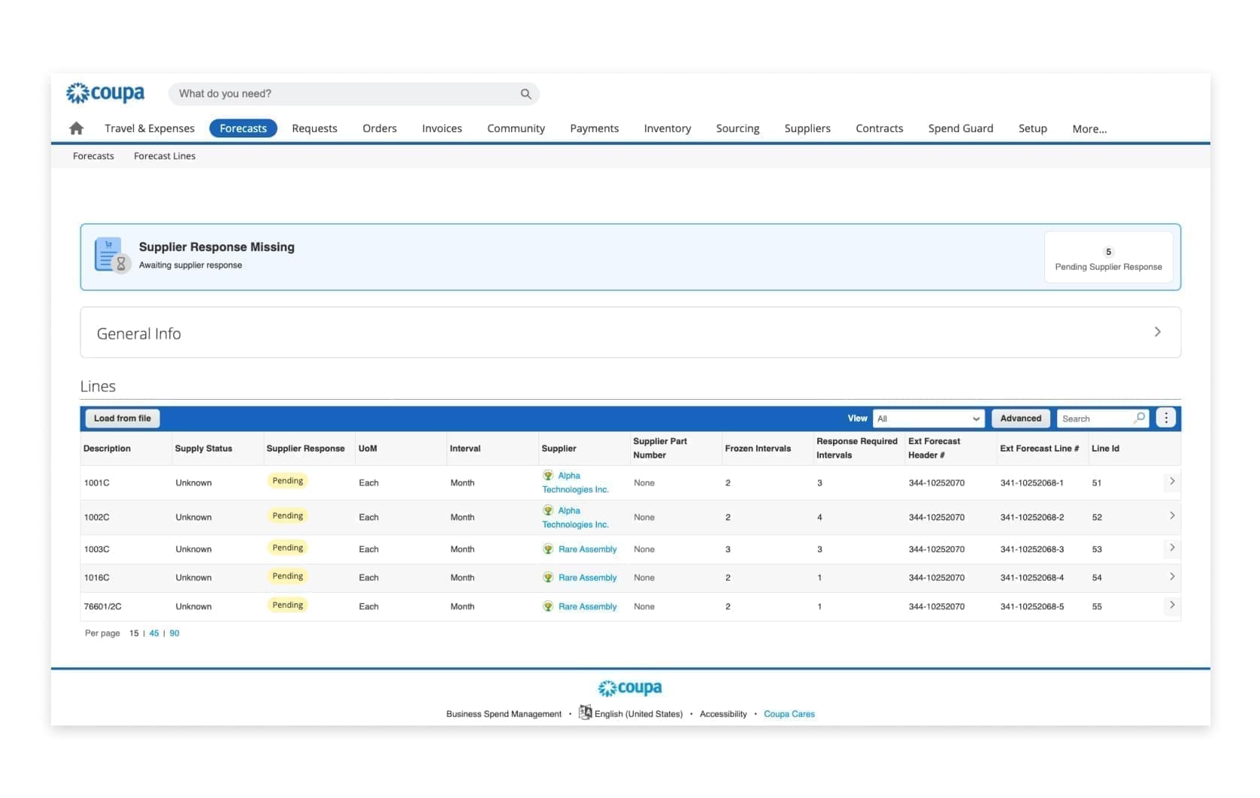The width and height of the screenshot is (1260, 798).
Task: Select 90 results per page
Action: tap(174, 633)
